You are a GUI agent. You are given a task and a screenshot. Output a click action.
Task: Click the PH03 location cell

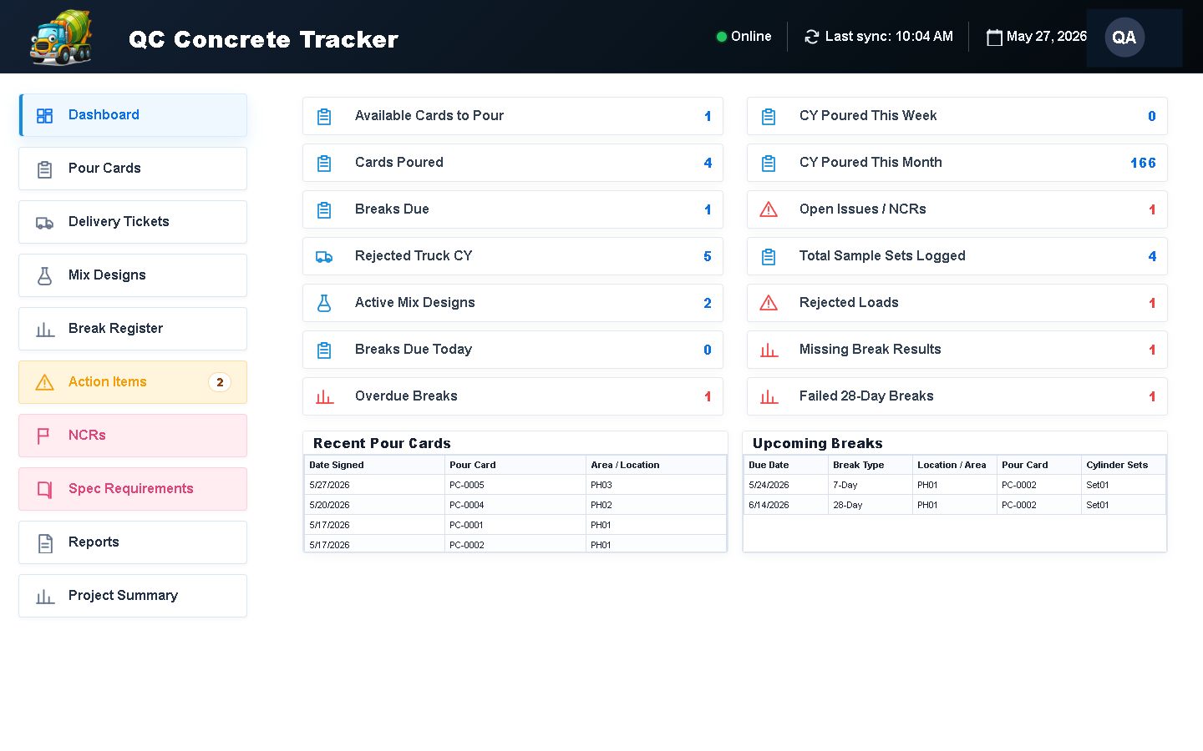[x=656, y=485]
